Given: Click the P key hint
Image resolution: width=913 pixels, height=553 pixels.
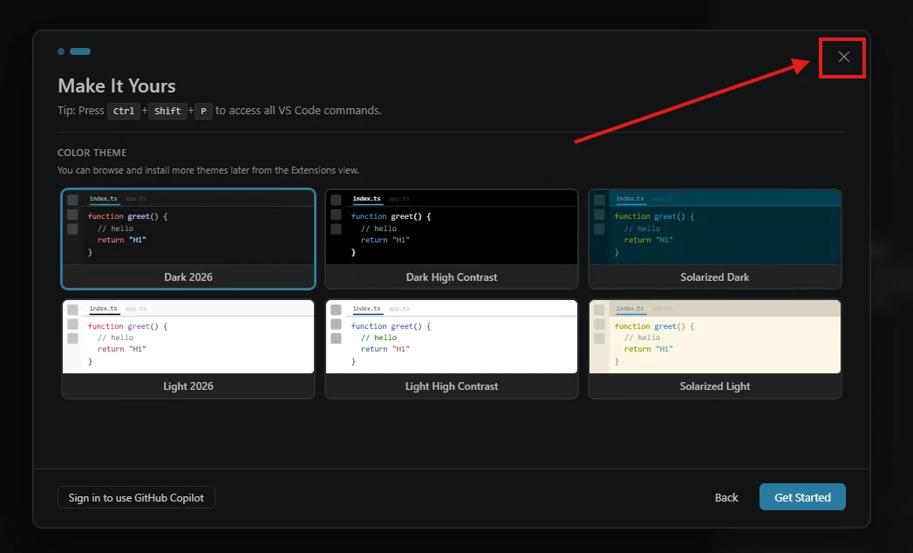Looking at the screenshot, I should [x=203, y=111].
